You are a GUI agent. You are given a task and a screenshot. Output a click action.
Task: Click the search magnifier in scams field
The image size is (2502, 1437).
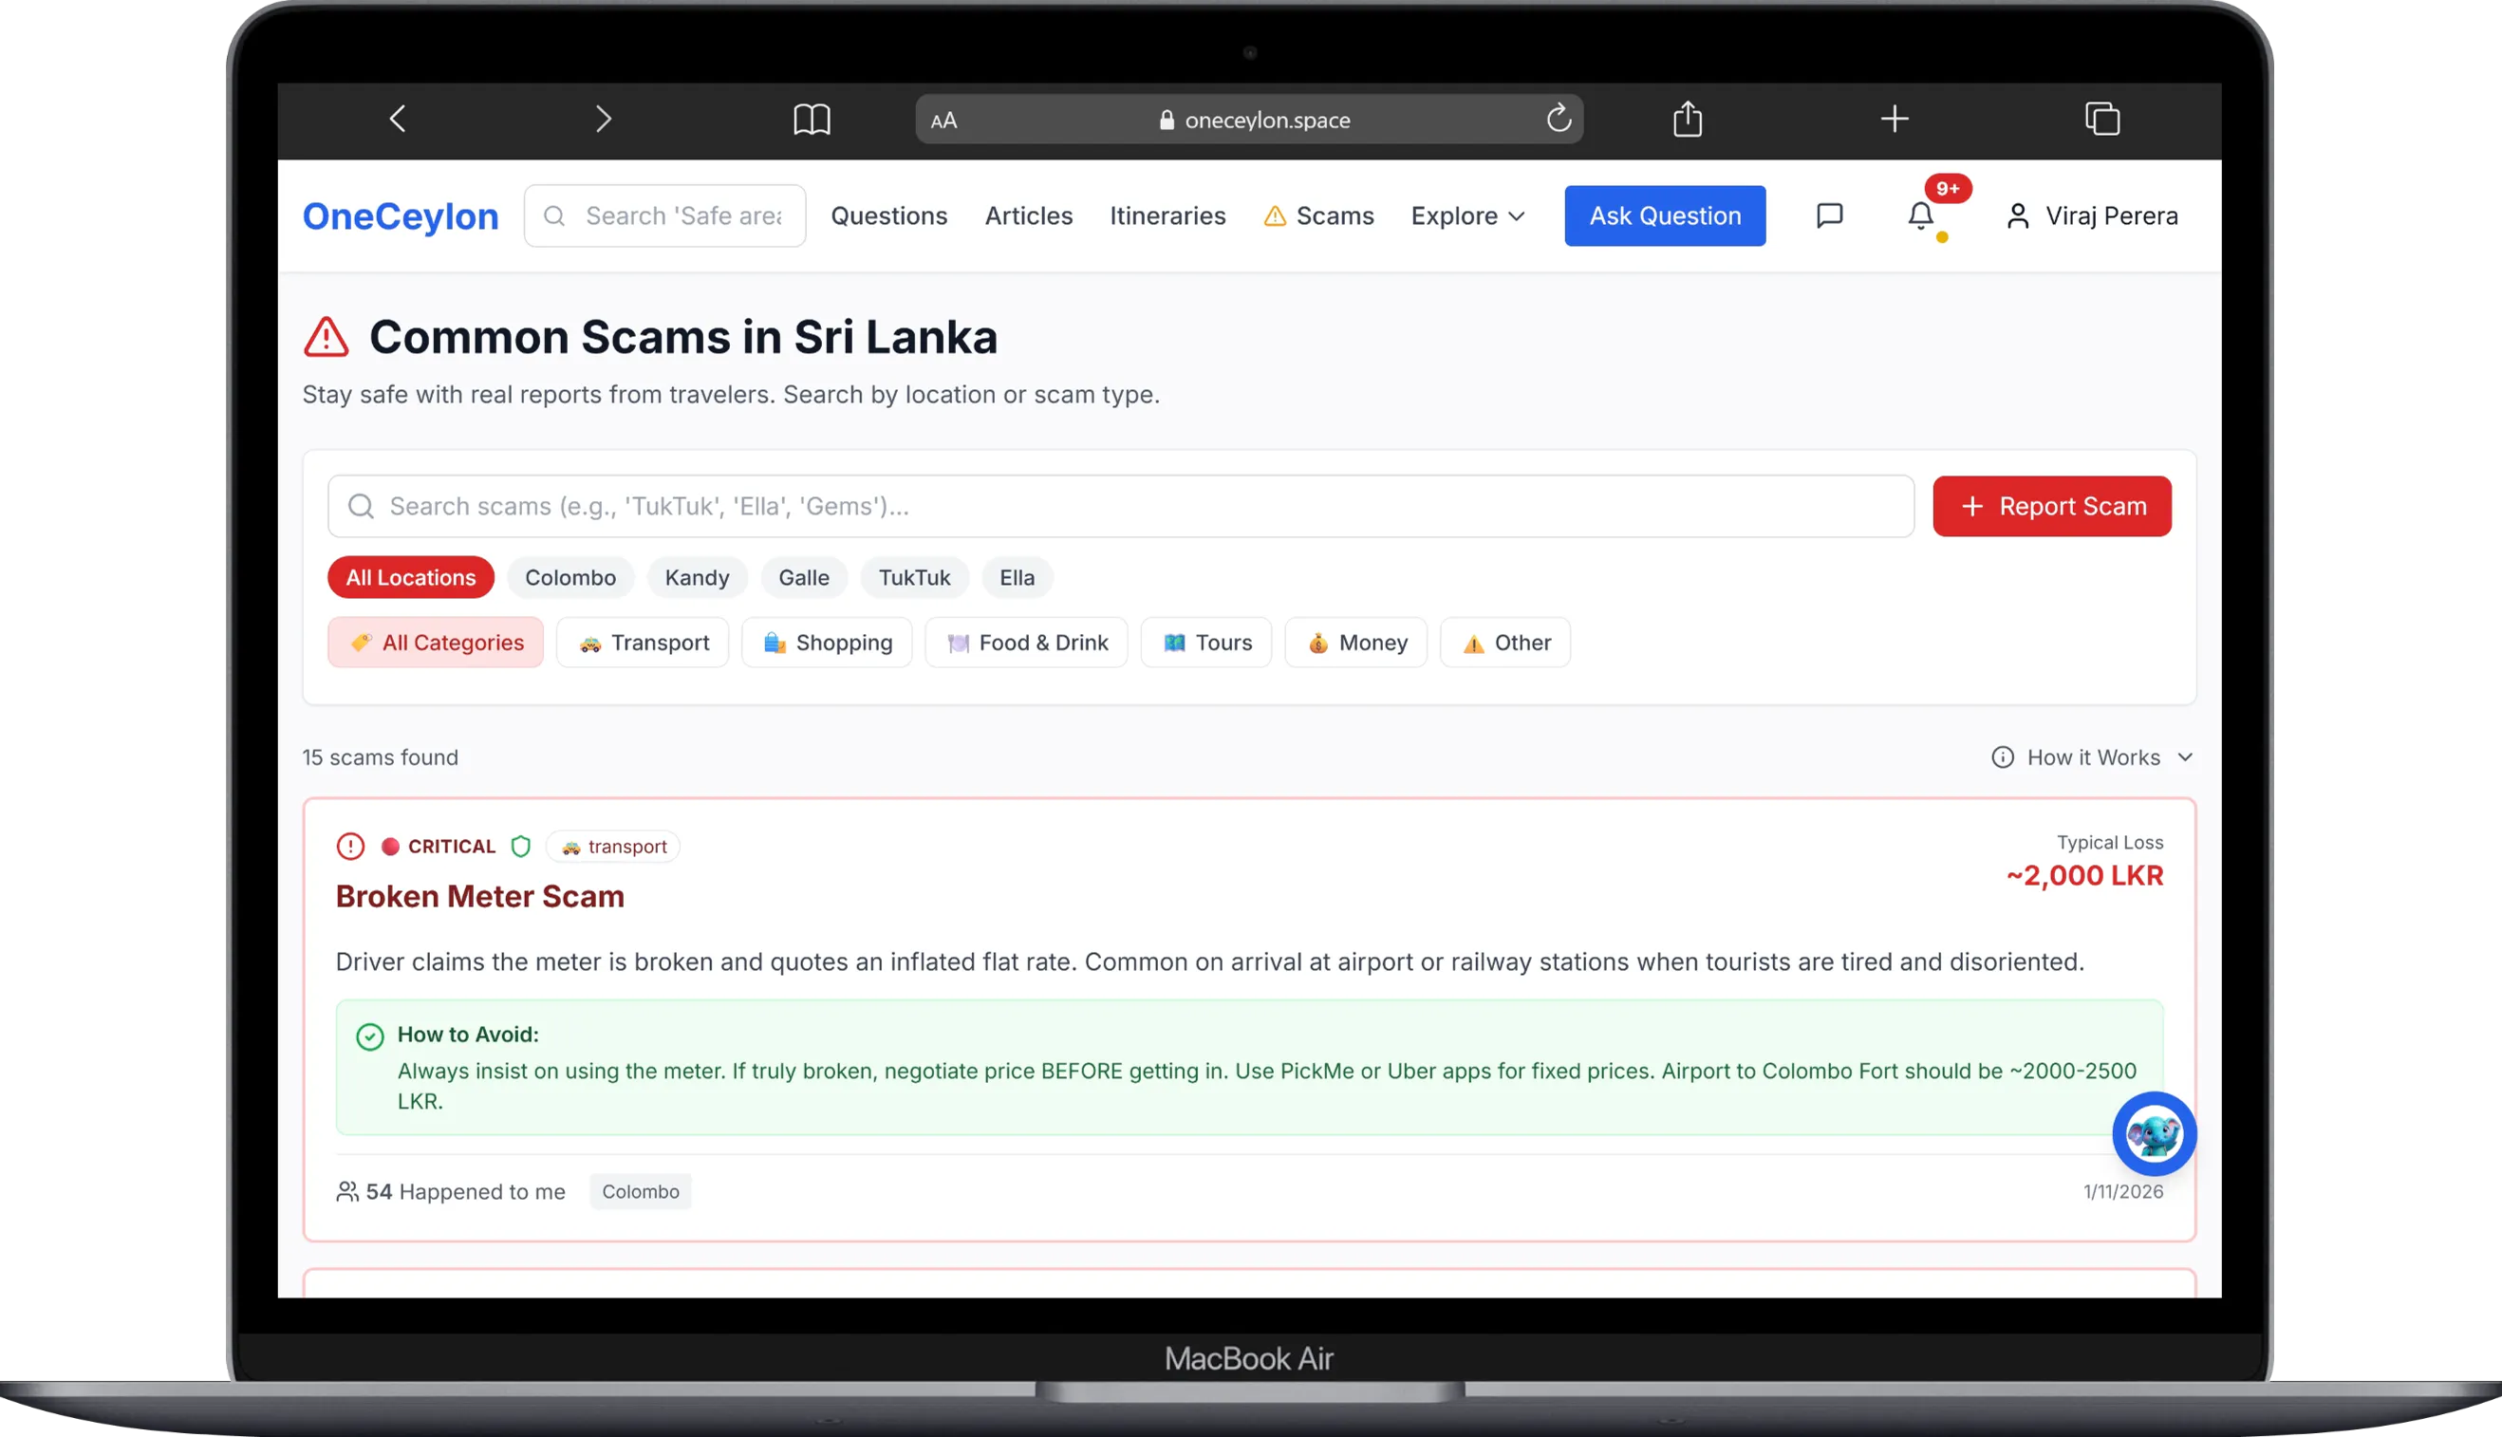pos(362,506)
